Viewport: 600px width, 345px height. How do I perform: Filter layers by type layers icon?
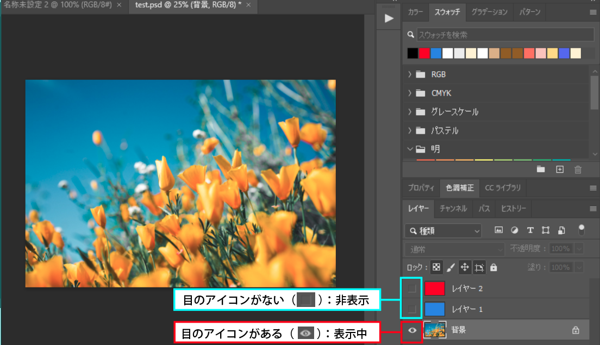[x=530, y=230]
